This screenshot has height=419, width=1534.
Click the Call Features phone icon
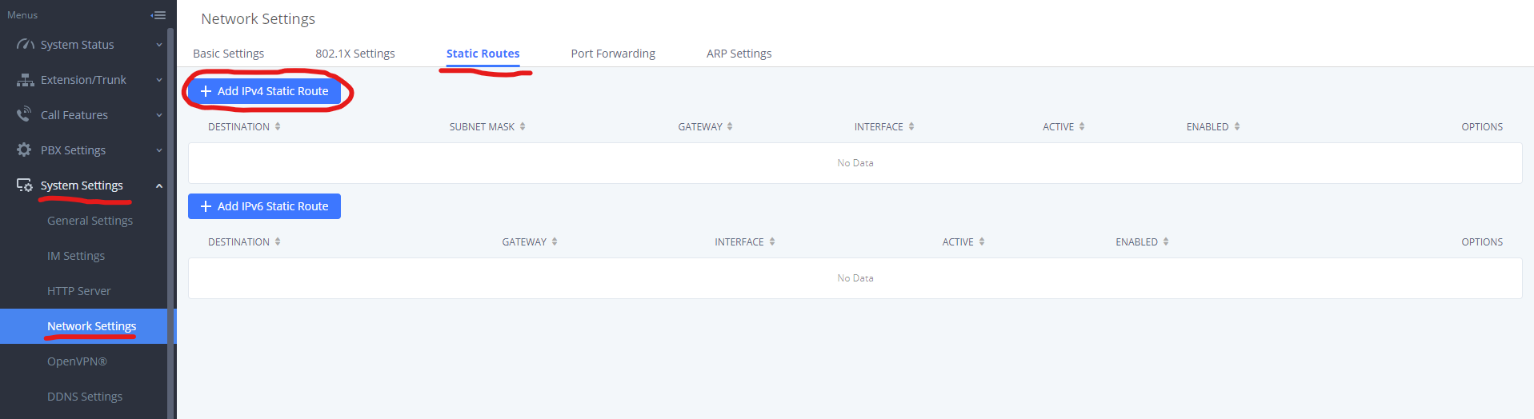tap(25, 115)
